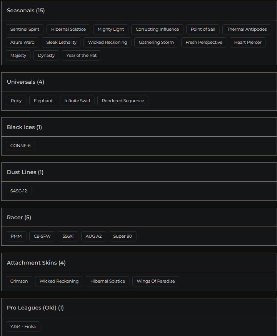This screenshot has width=277, height=336.
Task: Click the Elephant universal tag
Action: click(43, 101)
